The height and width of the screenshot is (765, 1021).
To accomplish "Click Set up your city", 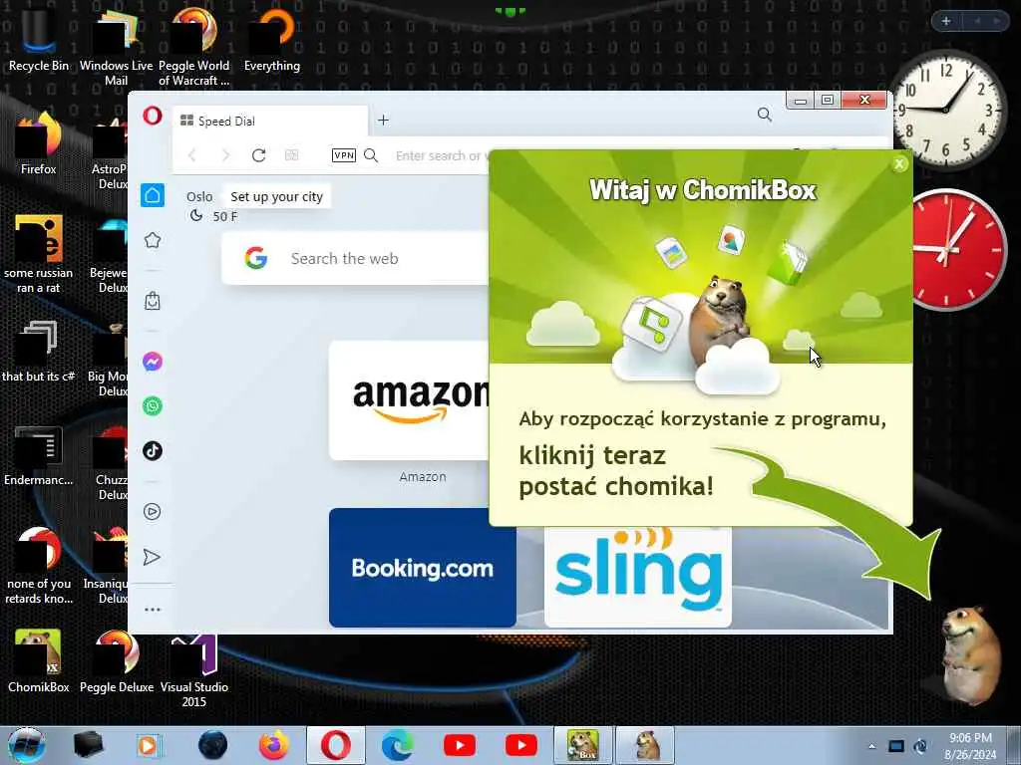I will (277, 196).
